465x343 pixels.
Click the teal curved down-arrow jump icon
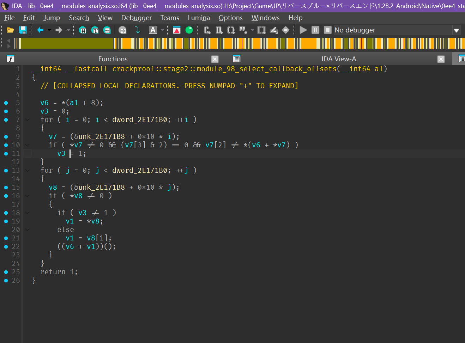tap(137, 30)
